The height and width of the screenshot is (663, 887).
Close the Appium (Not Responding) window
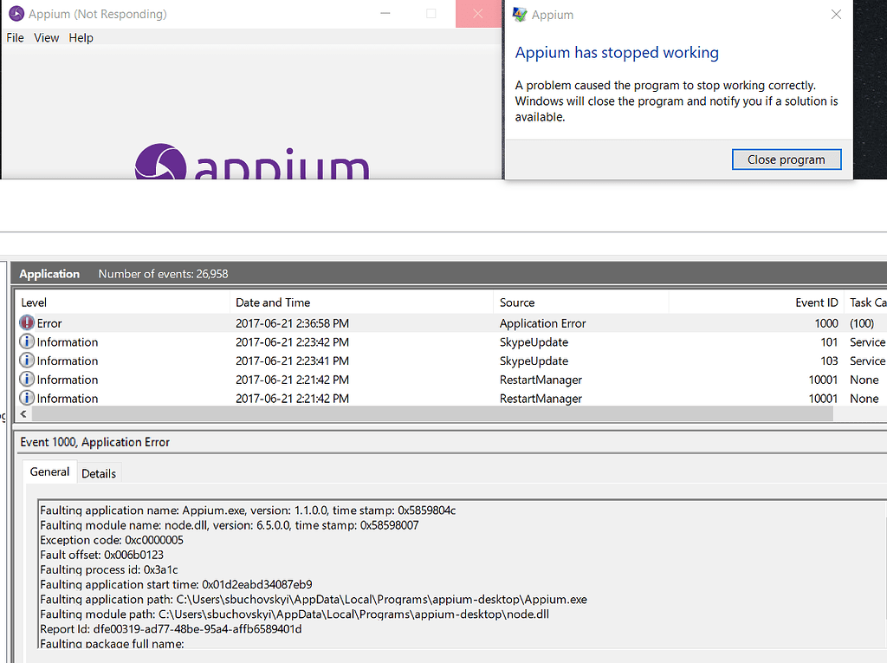478,14
